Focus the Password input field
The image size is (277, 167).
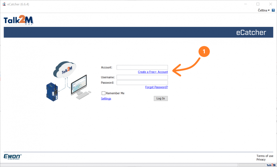pyautogui.click(x=142, y=83)
